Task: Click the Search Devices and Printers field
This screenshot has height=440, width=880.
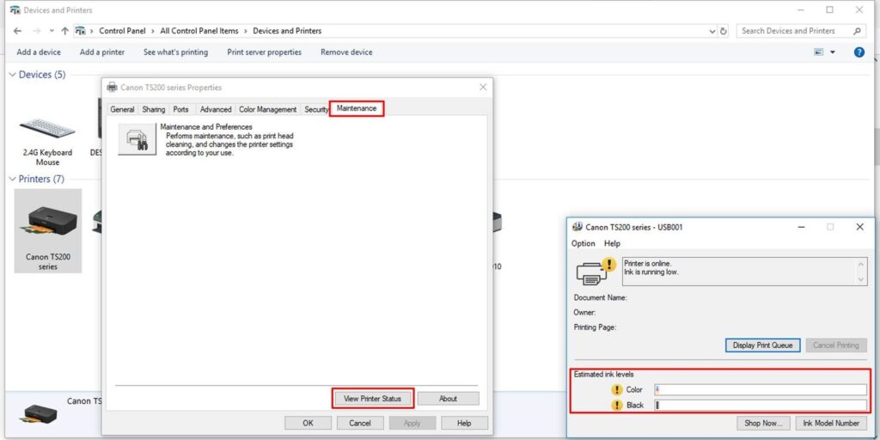Action: click(793, 31)
